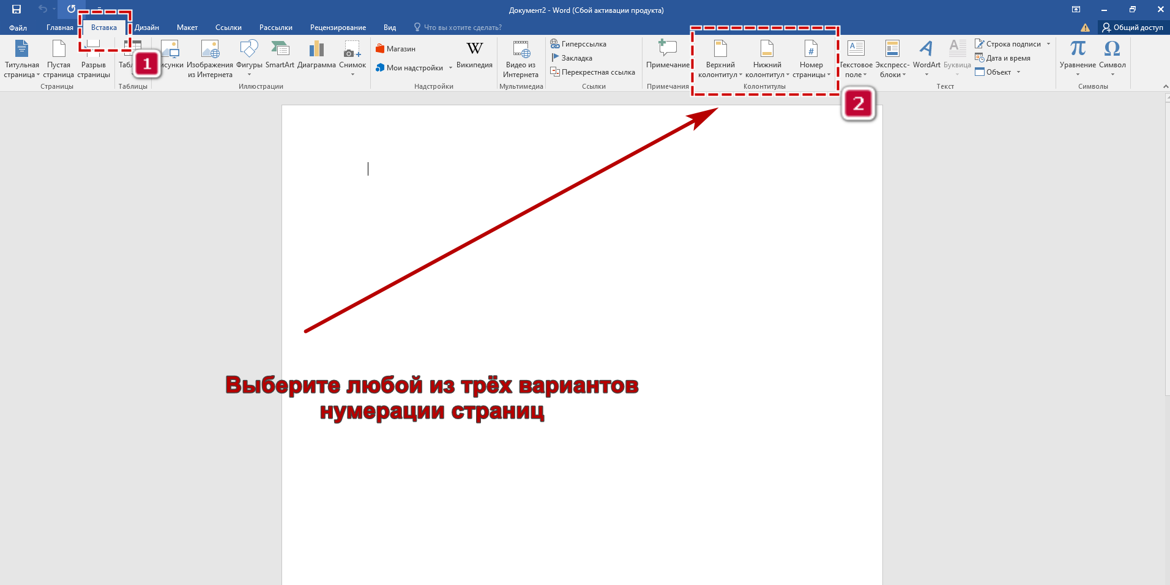Insert online video (Видео из Интернета)

[521, 58]
